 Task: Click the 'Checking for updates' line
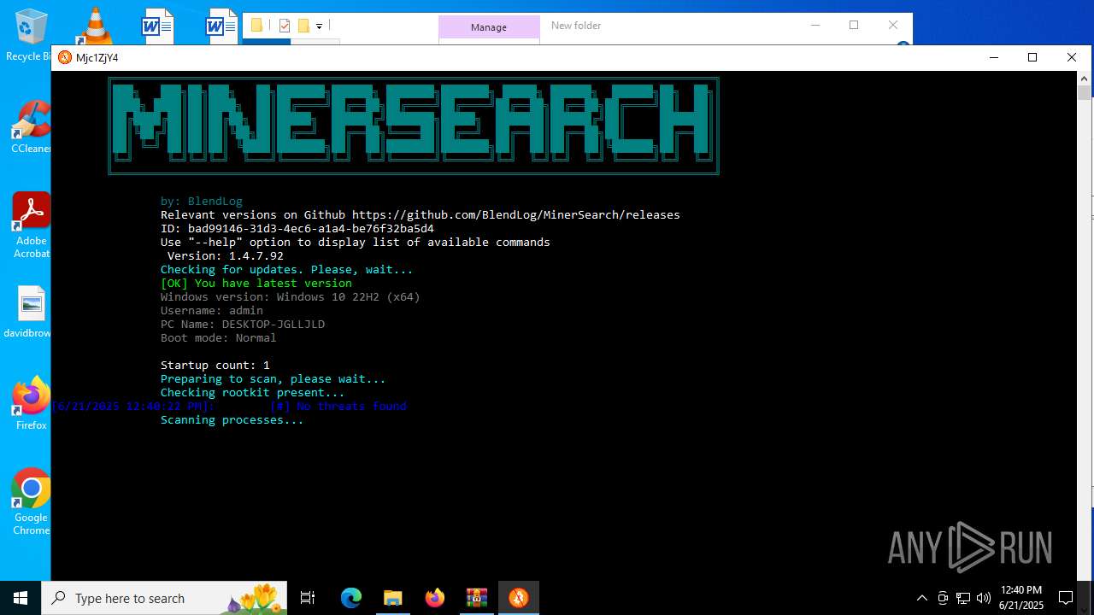pos(287,270)
